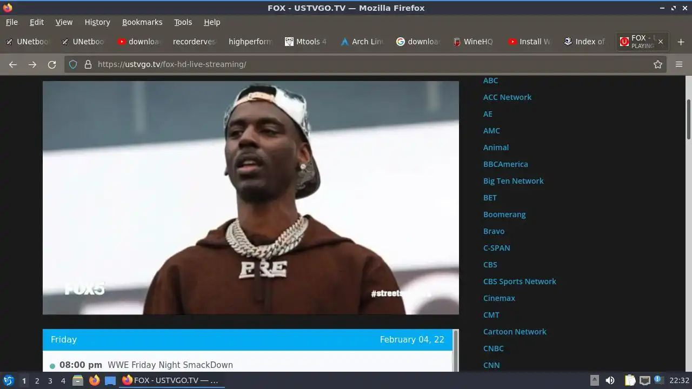
Task: Open CNBC channel link
Action: coord(493,348)
